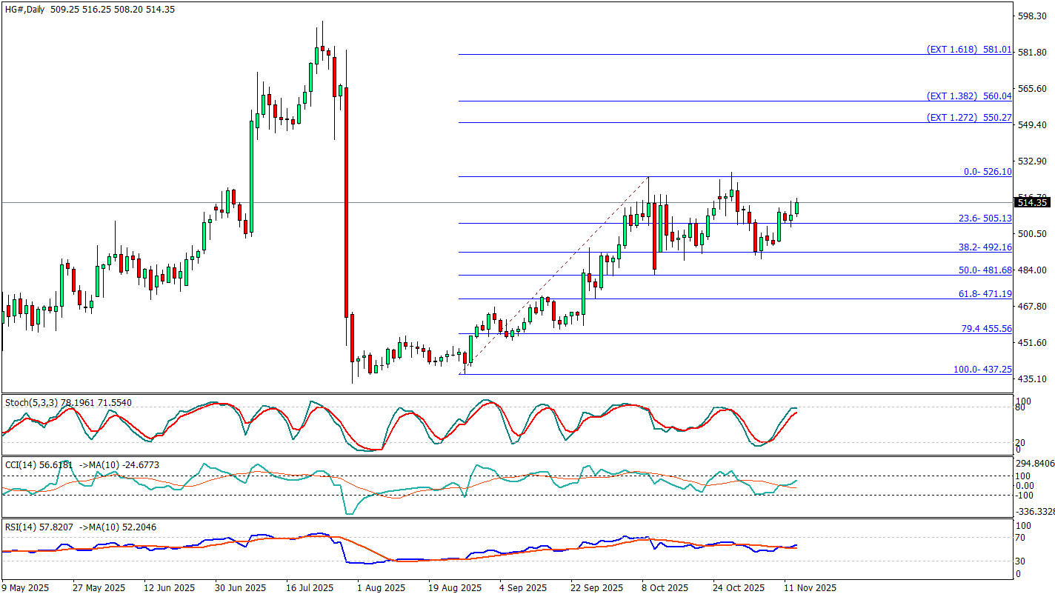
Task: Select the EXT 1.618 581.01 extension label
Action: (968, 50)
